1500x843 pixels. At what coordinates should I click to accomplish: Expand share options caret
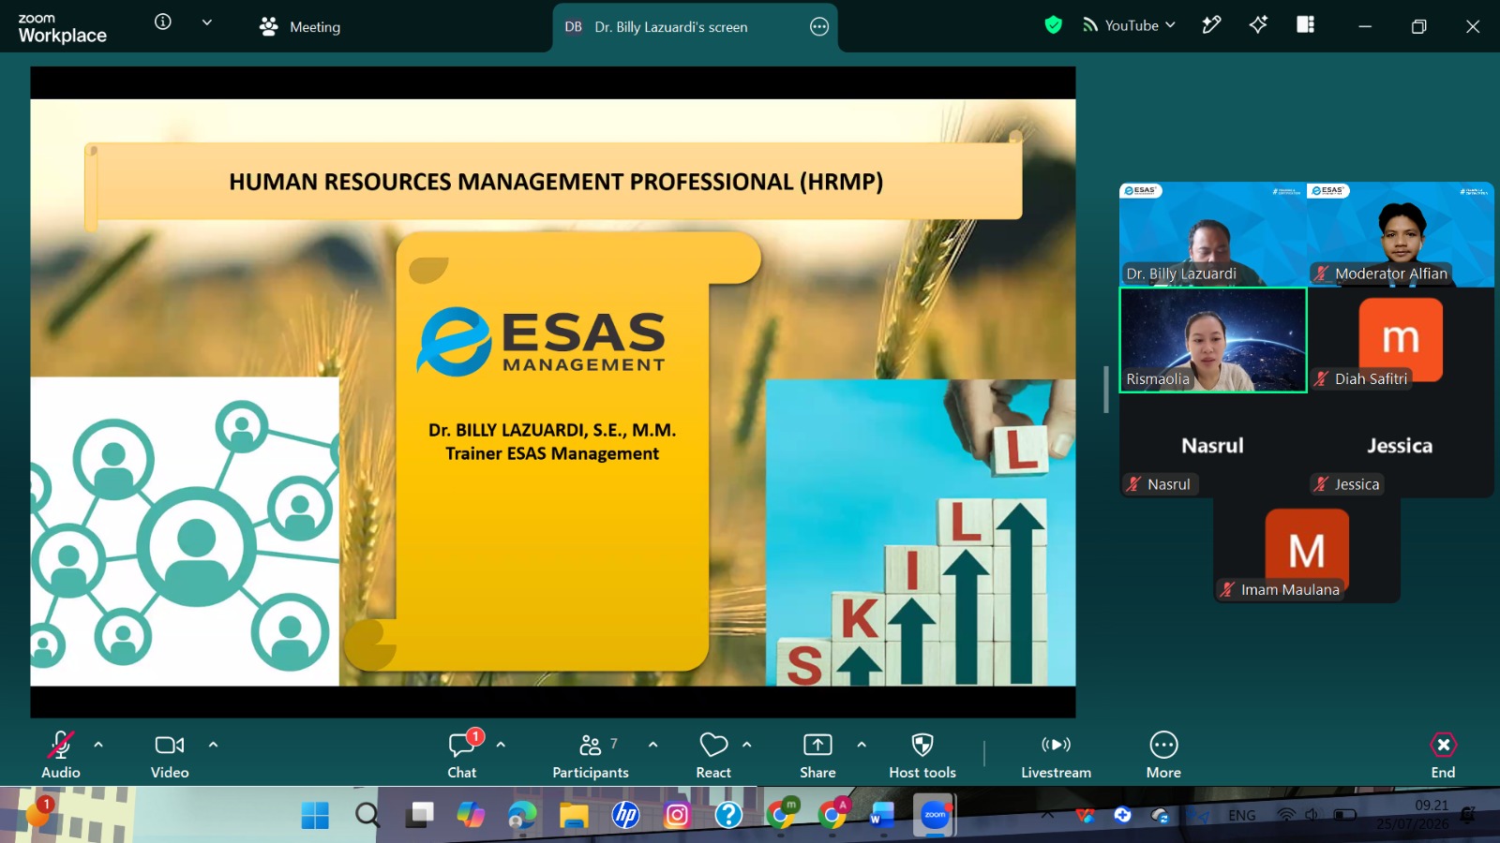[862, 745]
